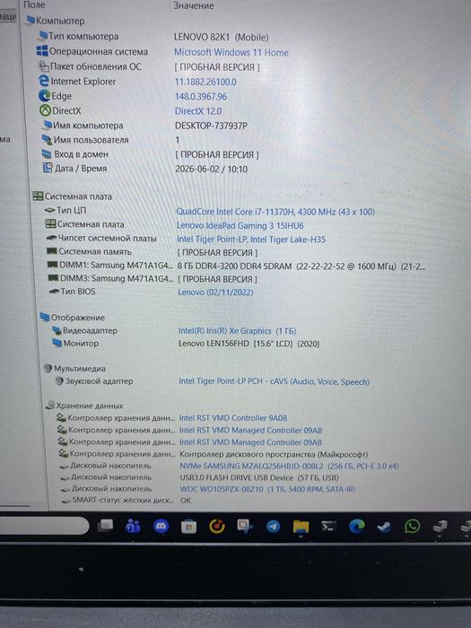The image size is (471, 628).
Task: Open the 11.1882.26100.0 Internet Explorer version link
Action: (205, 82)
